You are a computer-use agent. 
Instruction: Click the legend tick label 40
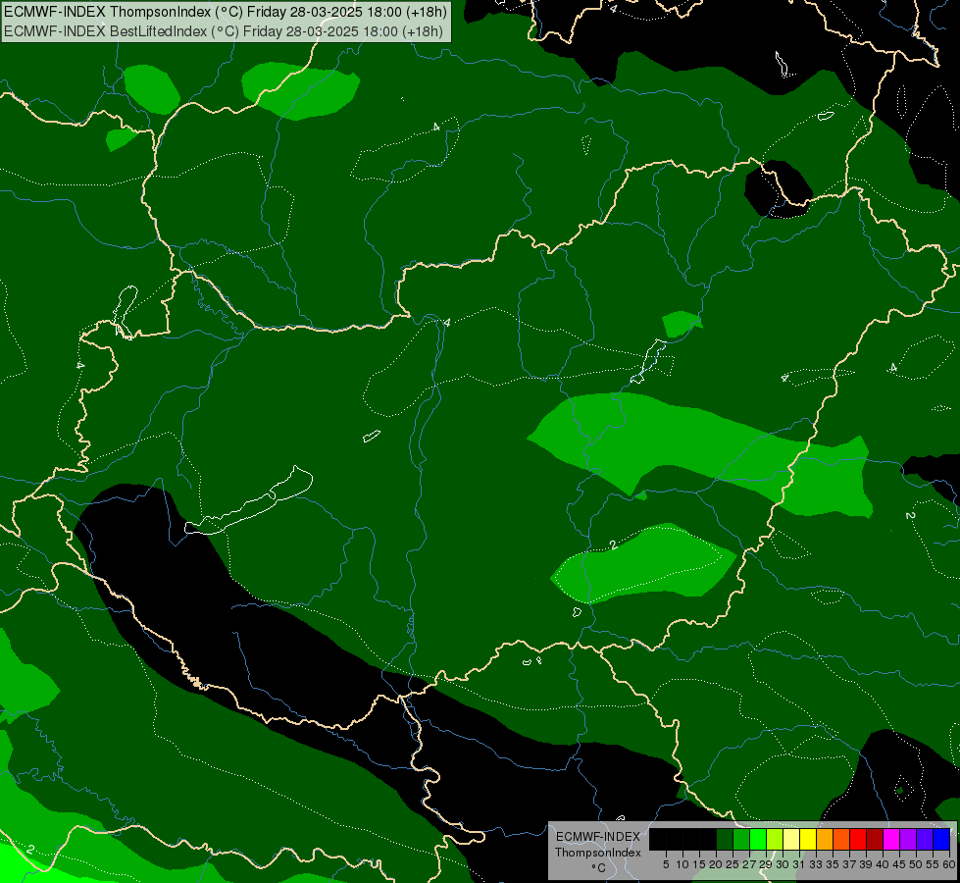(883, 864)
